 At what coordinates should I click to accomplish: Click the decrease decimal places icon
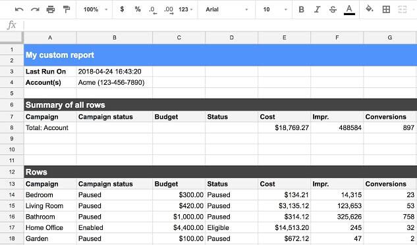tap(153, 10)
